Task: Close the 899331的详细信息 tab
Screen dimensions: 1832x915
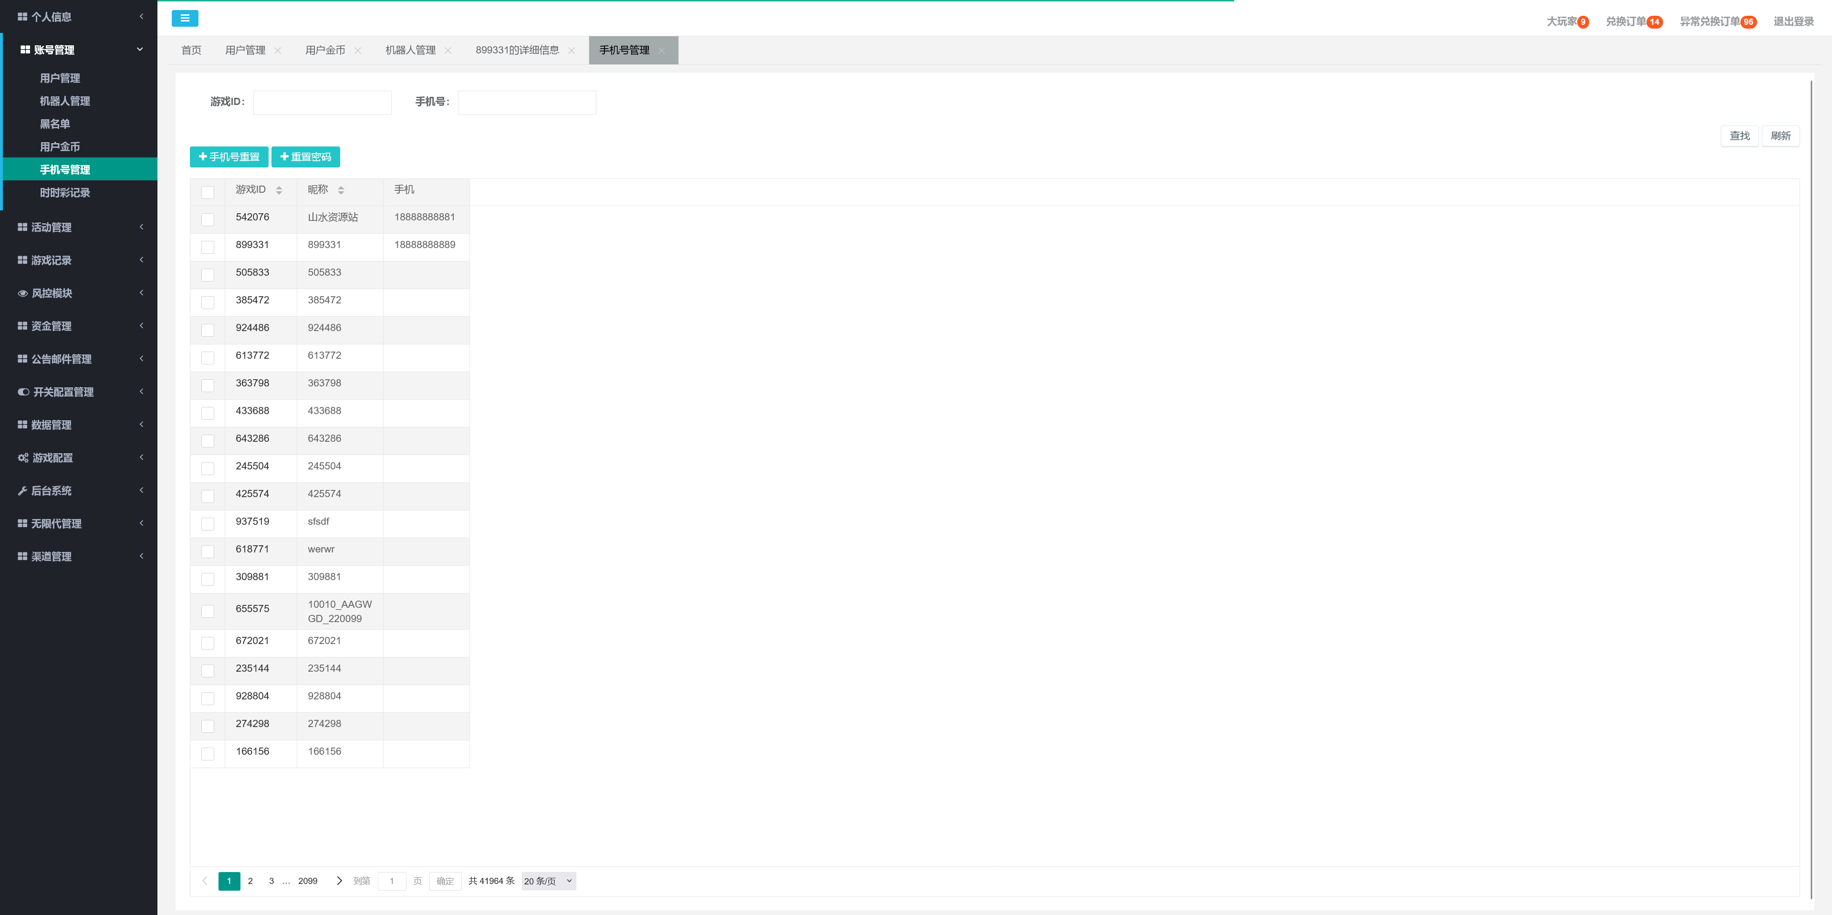Action: click(572, 51)
